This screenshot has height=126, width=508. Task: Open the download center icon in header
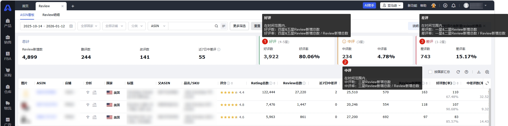[445, 5]
